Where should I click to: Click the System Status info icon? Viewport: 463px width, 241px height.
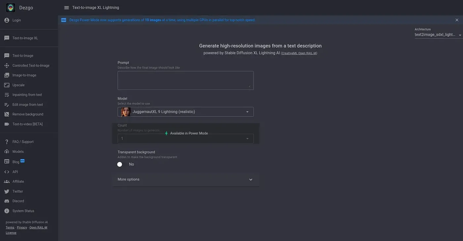(x=7, y=211)
